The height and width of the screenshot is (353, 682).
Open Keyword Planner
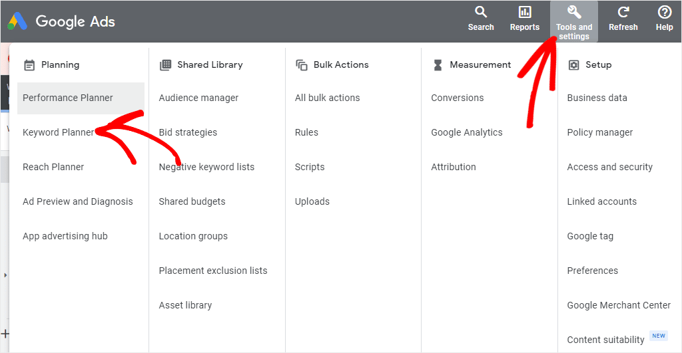tap(59, 132)
